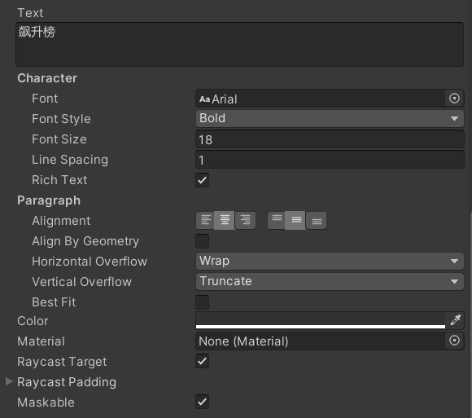Image resolution: width=472 pixels, height=418 pixels.
Task: Open the Font Style dropdown
Action: point(330,118)
